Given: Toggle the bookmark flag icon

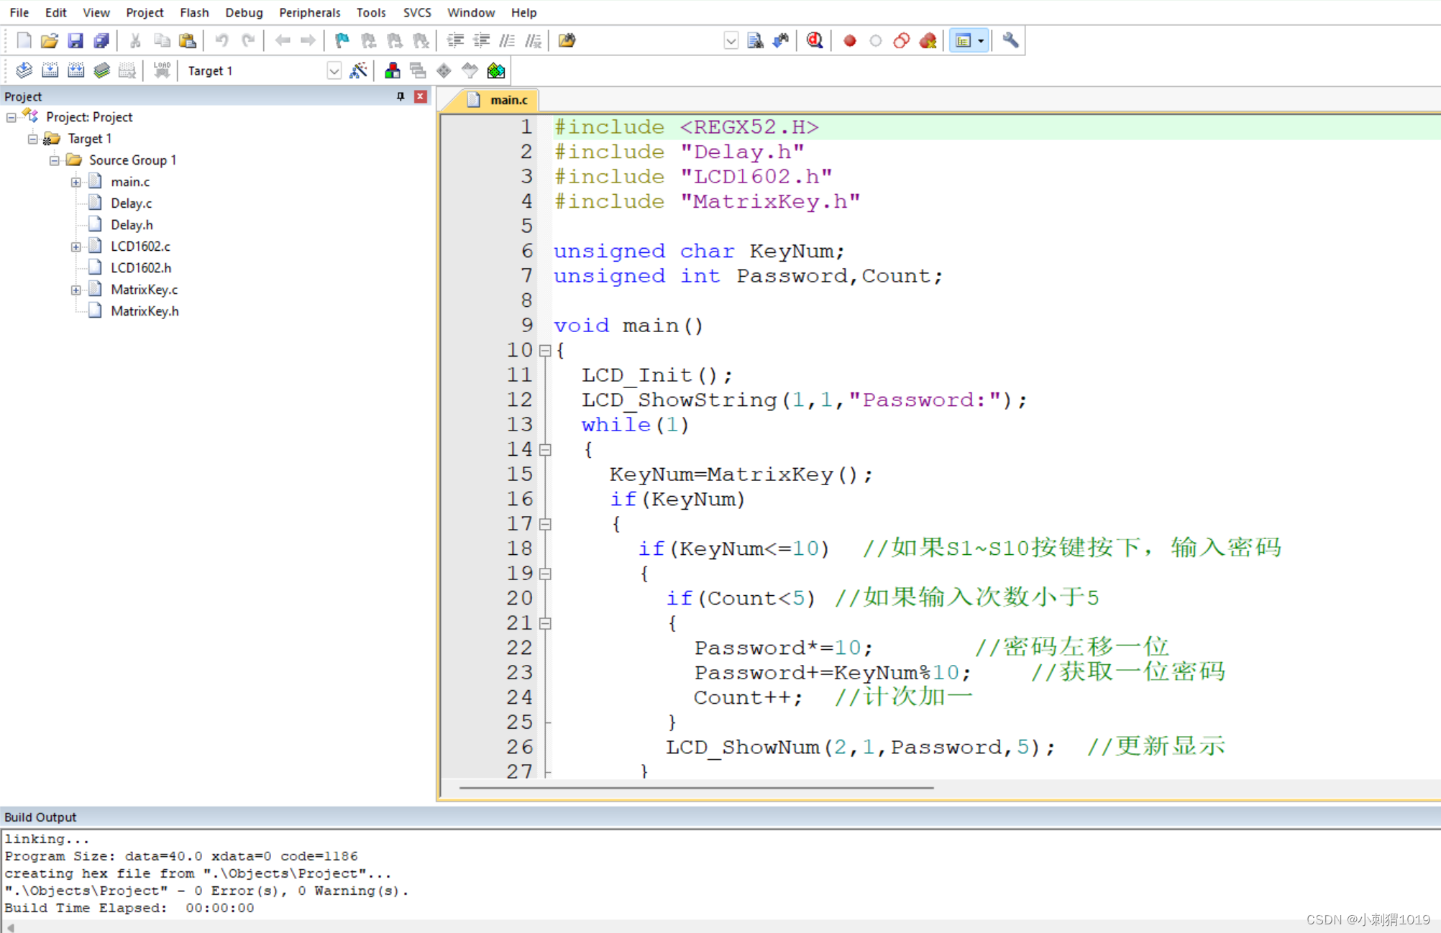Looking at the screenshot, I should point(342,41).
